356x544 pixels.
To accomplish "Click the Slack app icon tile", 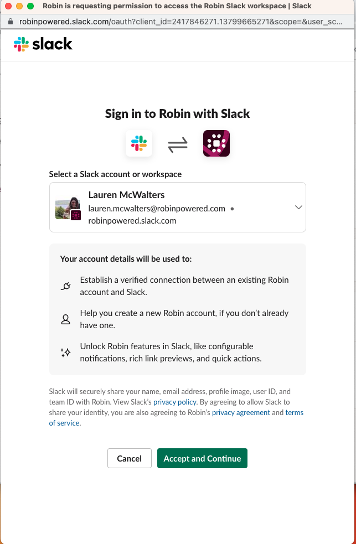I will point(139,143).
